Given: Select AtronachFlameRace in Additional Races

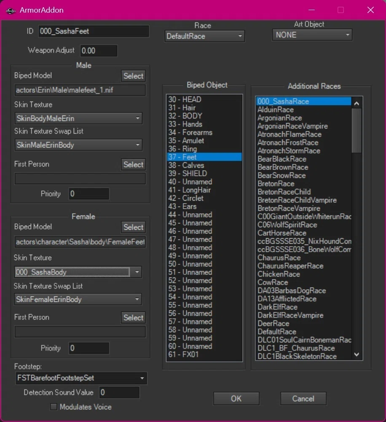Looking at the screenshot, I should (x=304, y=134).
